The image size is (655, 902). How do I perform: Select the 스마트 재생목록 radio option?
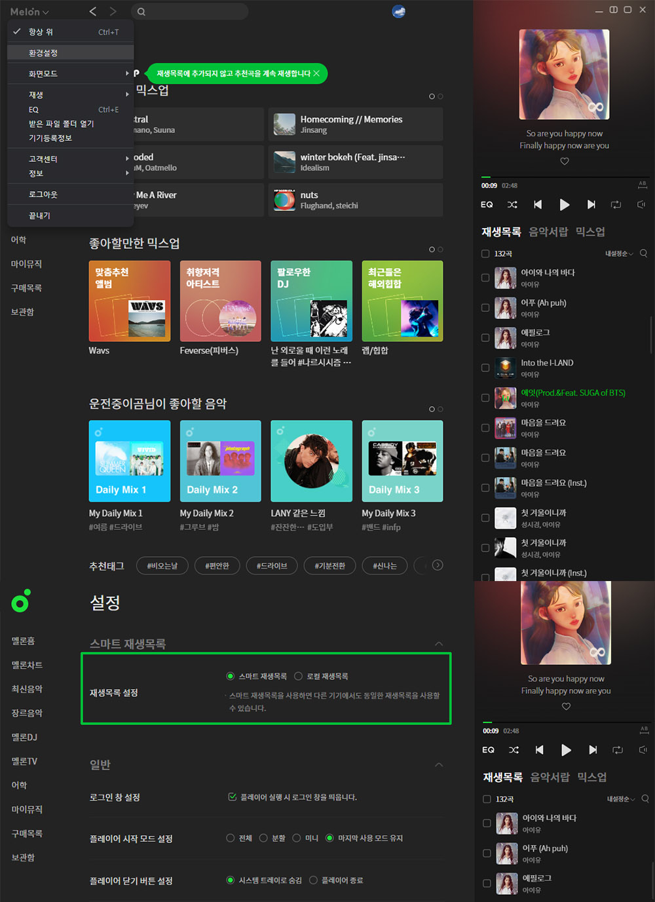pos(230,676)
